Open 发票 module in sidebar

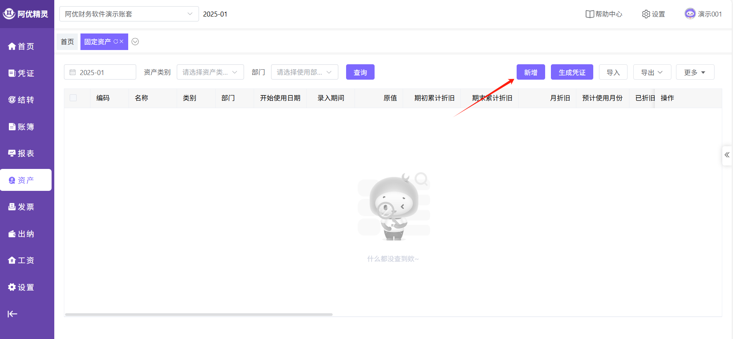point(22,207)
